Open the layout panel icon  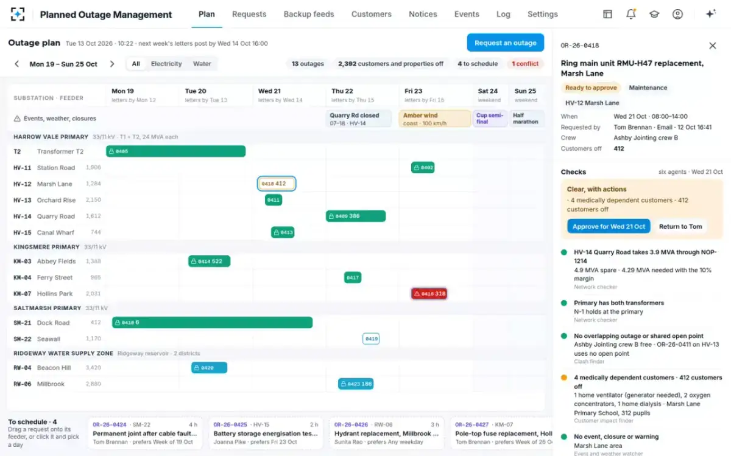click(607, 14)
